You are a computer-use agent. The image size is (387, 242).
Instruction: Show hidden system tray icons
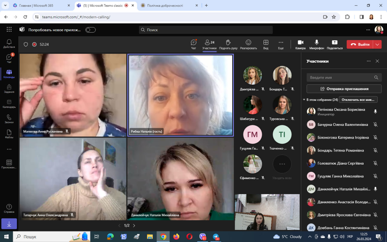coord(310,237)
